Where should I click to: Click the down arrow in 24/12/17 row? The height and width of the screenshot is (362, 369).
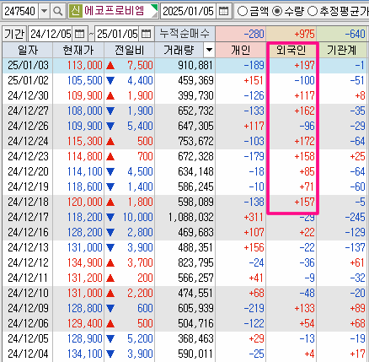110,217
